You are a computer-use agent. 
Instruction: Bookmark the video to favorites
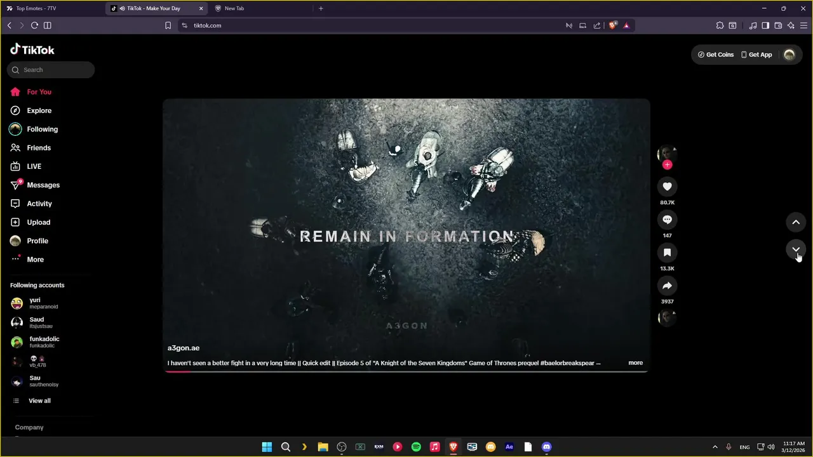667,252
